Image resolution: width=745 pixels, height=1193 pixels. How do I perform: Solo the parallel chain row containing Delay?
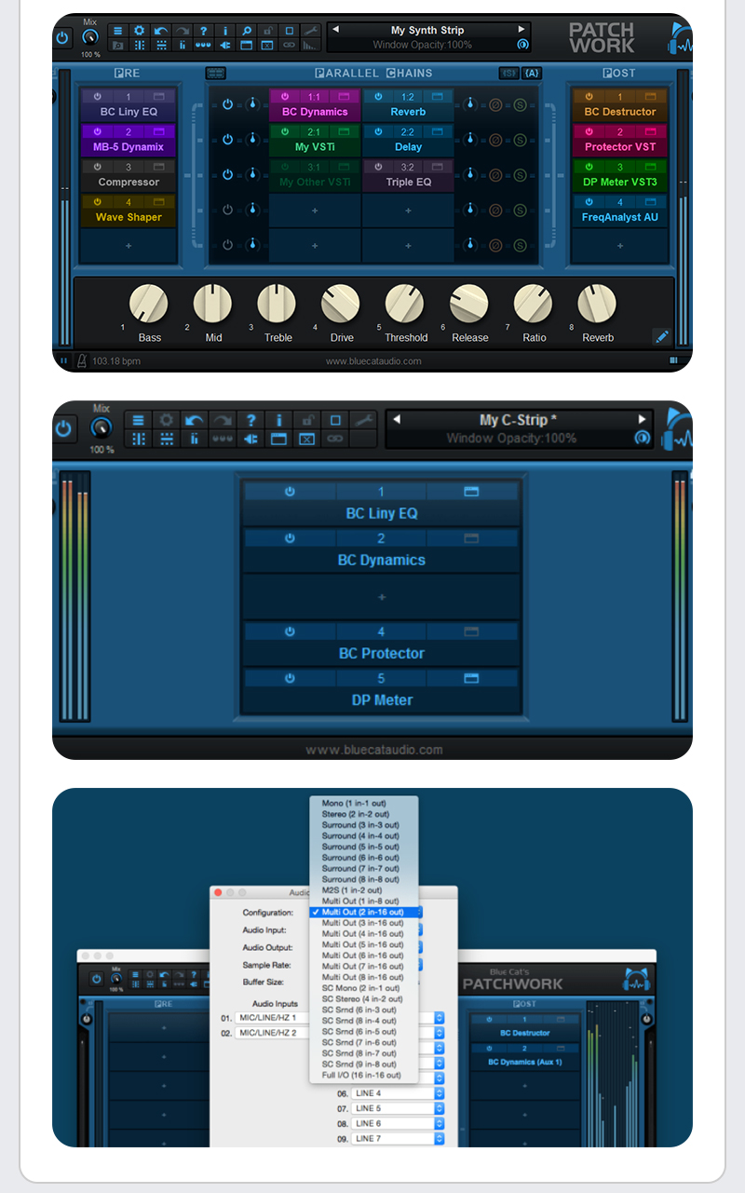pyautogui.click(x=520, y=139)
